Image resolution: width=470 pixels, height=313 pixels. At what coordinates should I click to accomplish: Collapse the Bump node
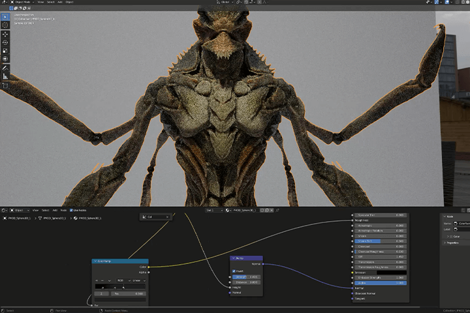[234, 258]
